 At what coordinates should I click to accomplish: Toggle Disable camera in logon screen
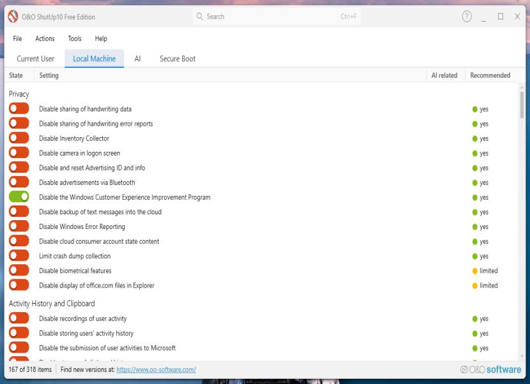(x=19, y=152)
